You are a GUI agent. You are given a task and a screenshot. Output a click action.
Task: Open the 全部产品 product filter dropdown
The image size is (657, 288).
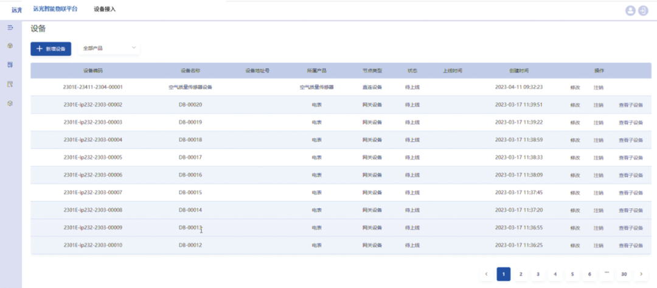[109, 48]
